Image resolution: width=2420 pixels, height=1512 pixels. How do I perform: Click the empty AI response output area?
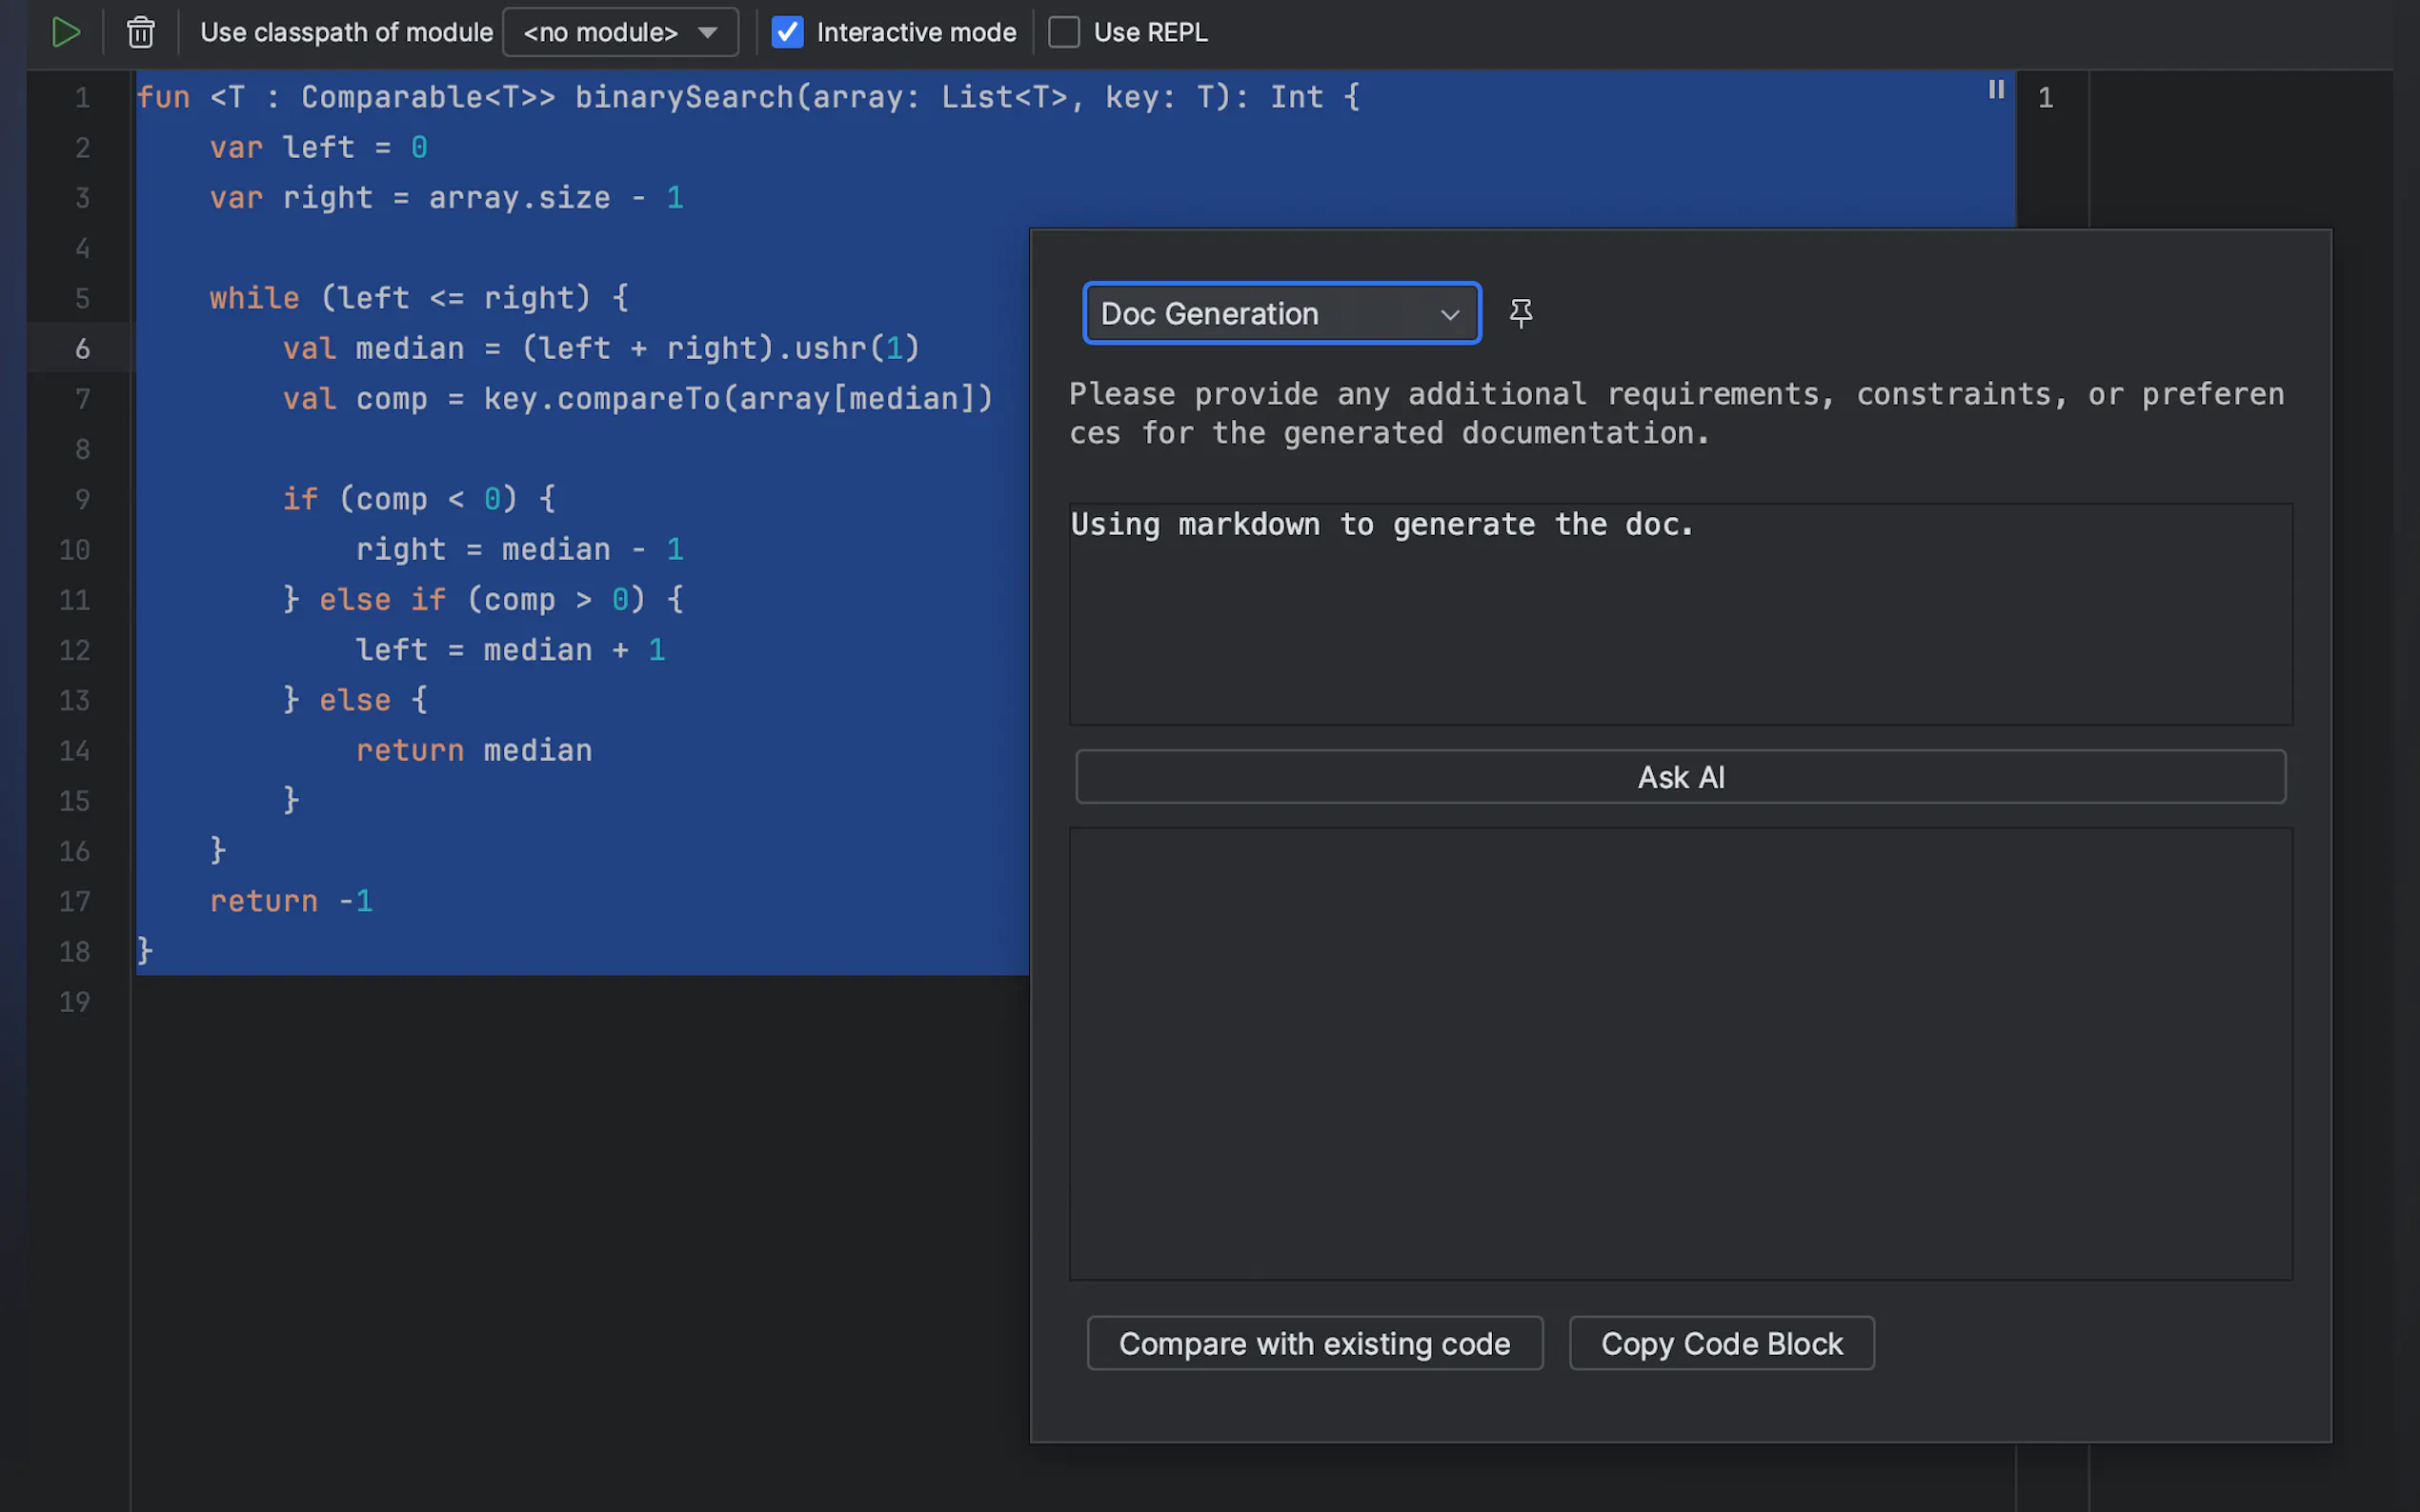point(1680,1053)
